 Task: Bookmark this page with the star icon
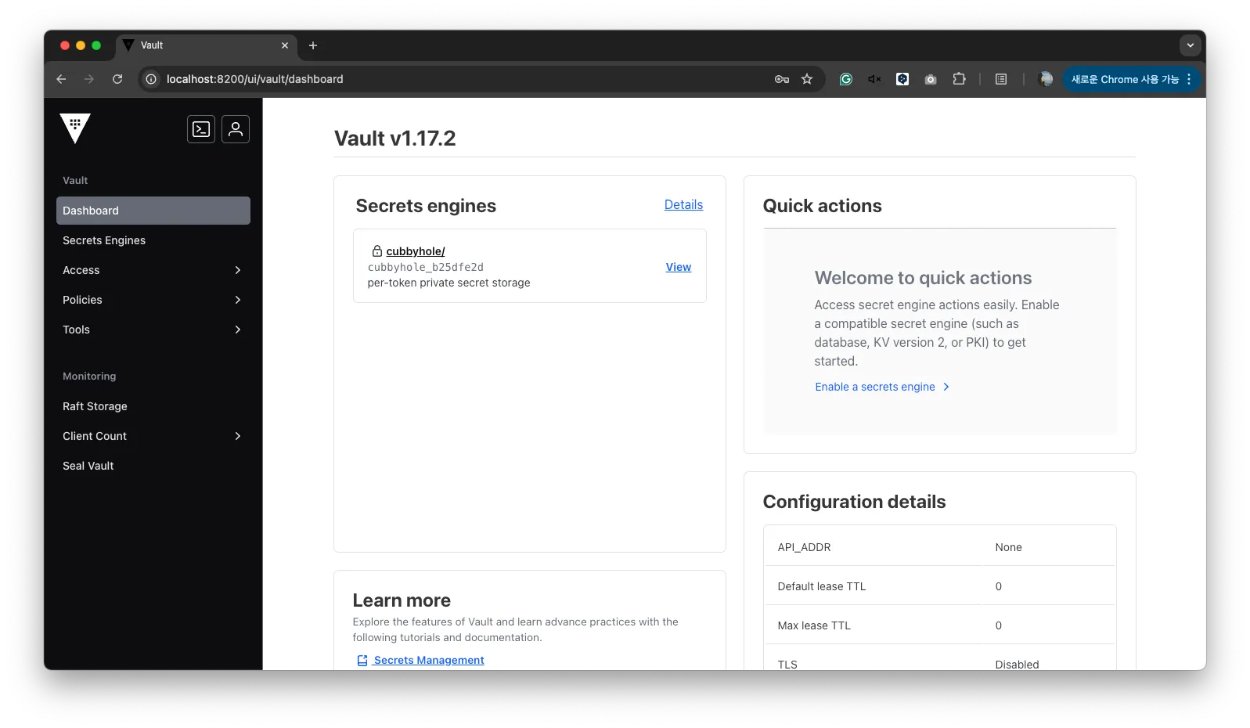[x=807, y=79]
